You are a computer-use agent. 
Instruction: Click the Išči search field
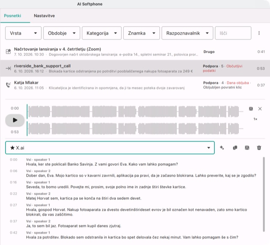coord(233,33)
